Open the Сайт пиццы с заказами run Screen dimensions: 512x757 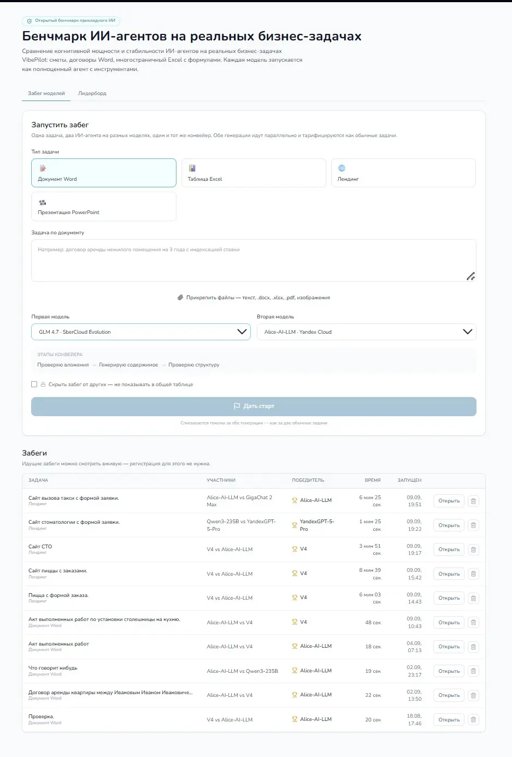click(449, 574)
